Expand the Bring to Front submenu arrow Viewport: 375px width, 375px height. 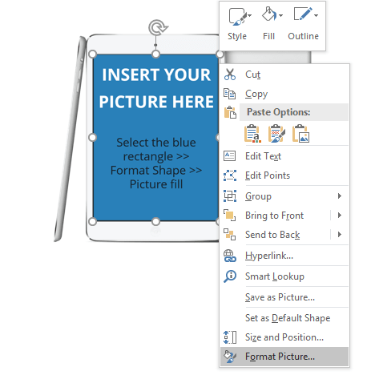(x=340, y=216)
